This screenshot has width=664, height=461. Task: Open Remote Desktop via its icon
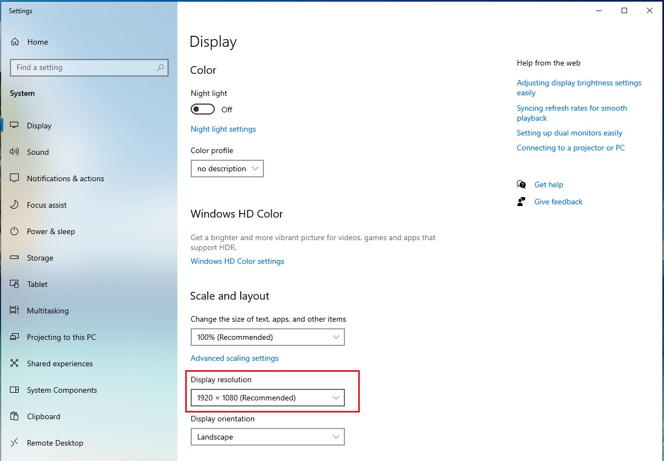pos(14,443)
